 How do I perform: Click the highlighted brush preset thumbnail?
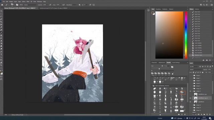(183, 93)
